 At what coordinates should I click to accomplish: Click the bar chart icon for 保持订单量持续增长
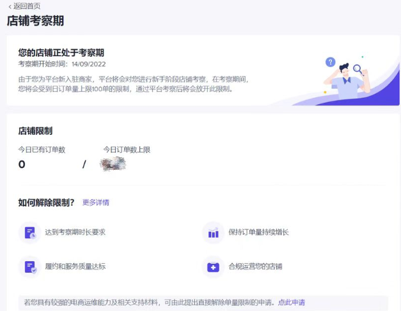[213, 232]
